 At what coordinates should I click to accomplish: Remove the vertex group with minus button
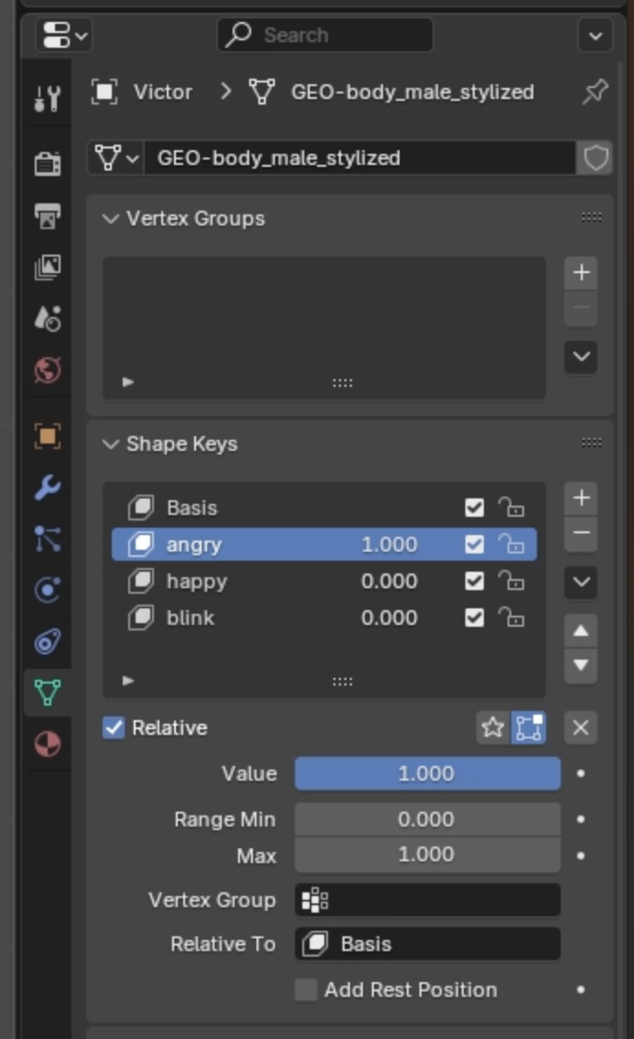coord(581,308)
